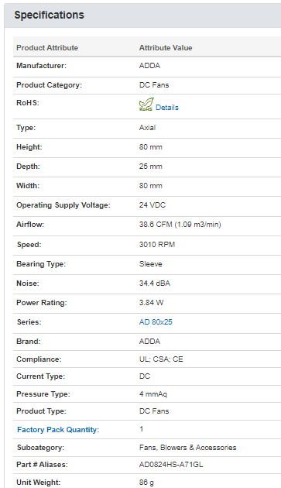Click the Factory Pack Quantity link
This screenshot has width=281, height=488.
[58, 429]
